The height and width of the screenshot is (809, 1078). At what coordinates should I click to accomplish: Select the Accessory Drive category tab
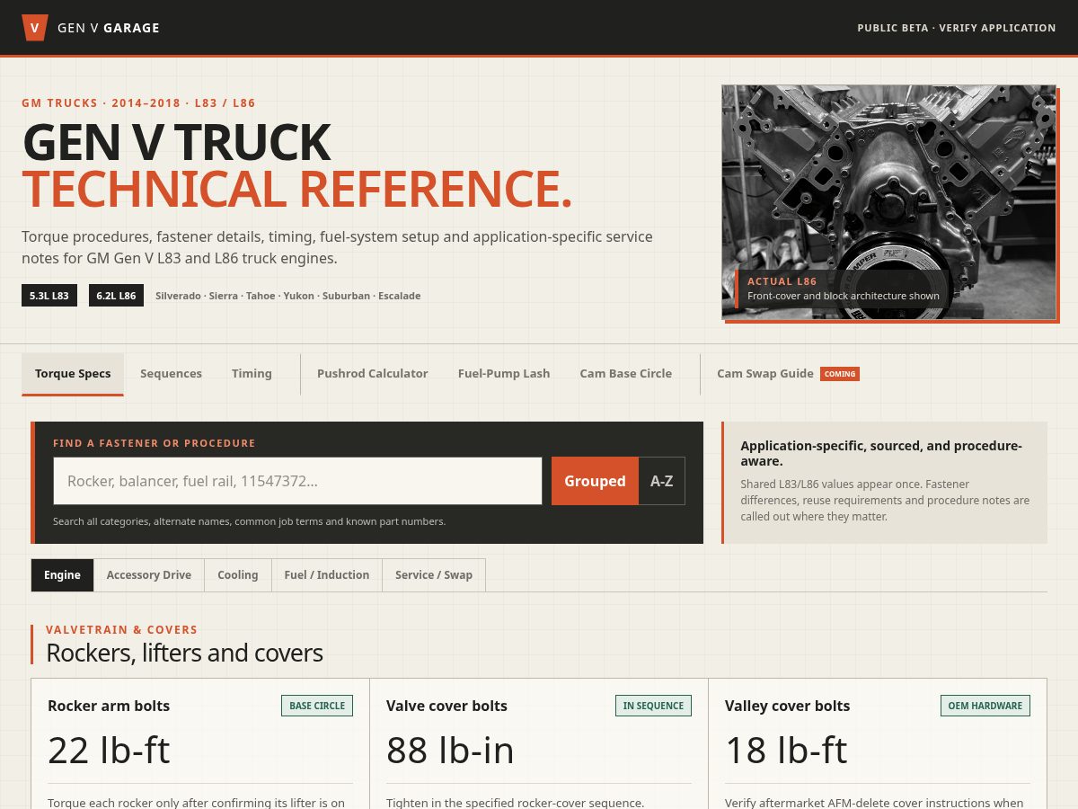point(149,575)
